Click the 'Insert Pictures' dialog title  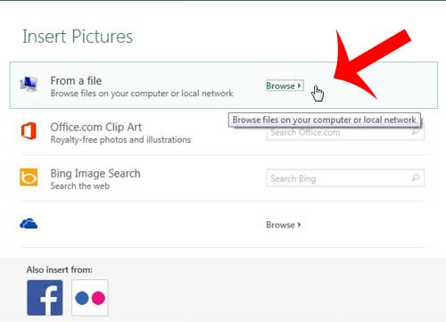coord(78,37)
